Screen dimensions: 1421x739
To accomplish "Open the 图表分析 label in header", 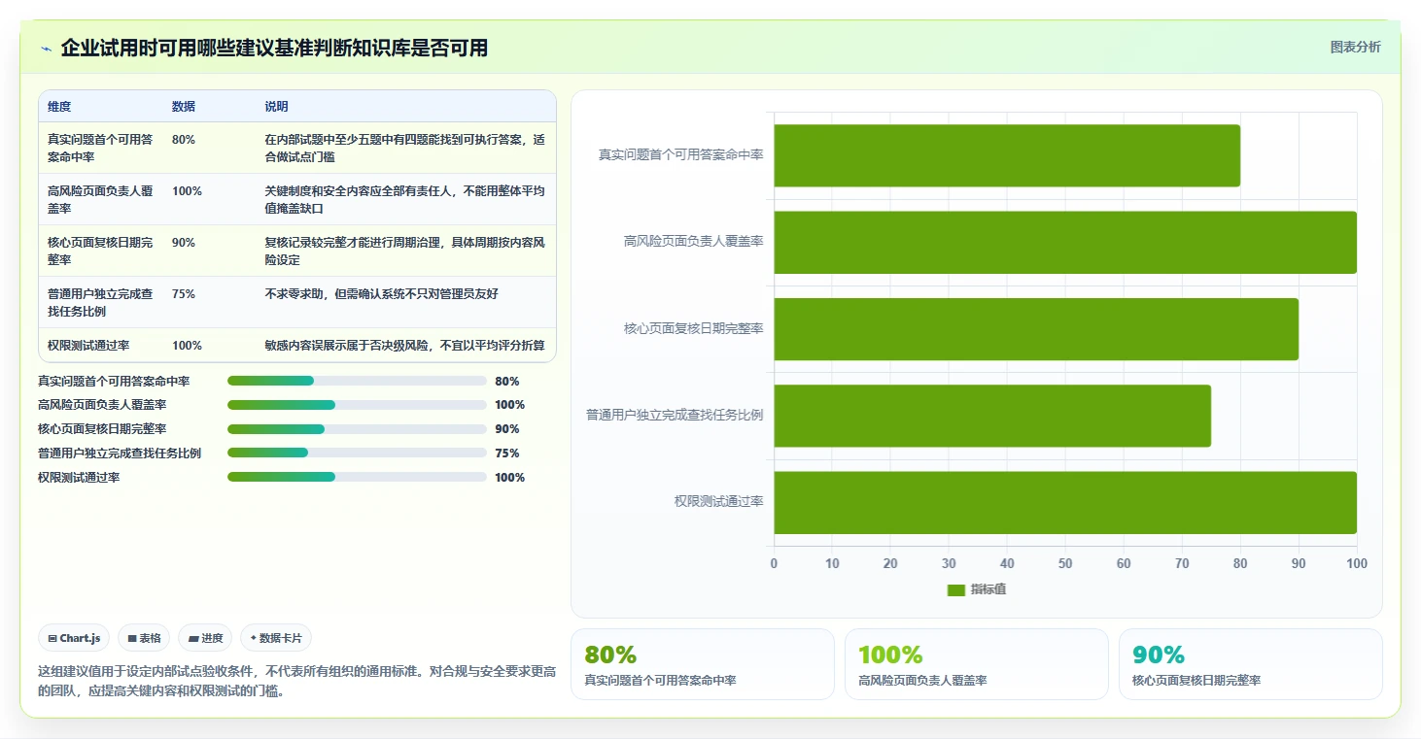I will pos(1355,48).
